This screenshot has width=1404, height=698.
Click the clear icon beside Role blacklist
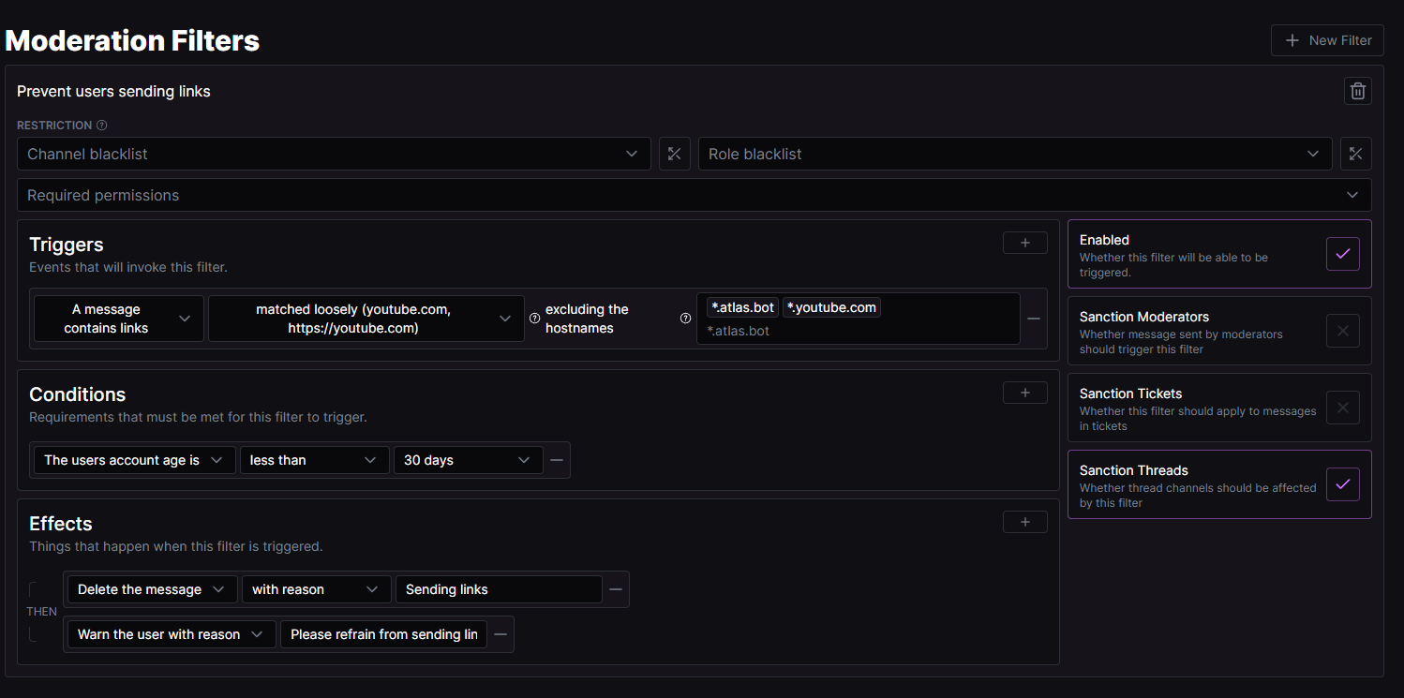coord(1355,154)
